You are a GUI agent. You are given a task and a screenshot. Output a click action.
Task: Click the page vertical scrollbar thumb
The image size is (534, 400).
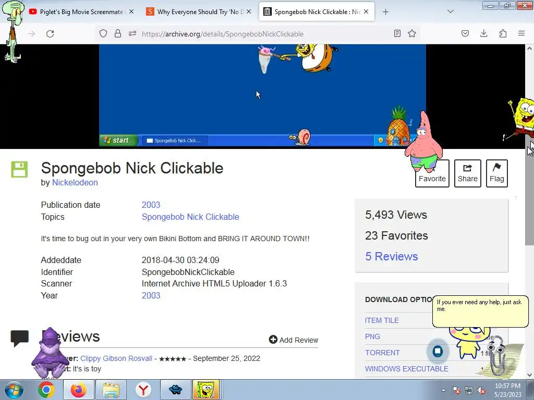click(x=529, y=191)
